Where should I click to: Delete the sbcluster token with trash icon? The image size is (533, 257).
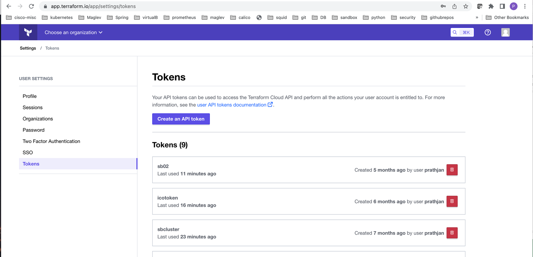[x=452, y=233]
